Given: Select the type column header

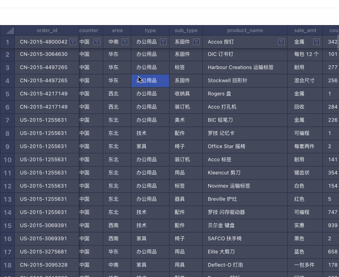Looking at the screenshot, I should coord(150,31).
